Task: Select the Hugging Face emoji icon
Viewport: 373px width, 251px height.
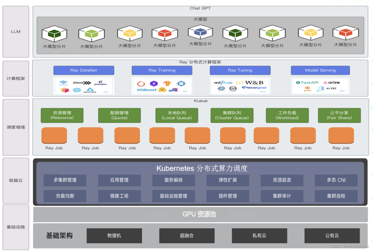Action: point(162,90)
